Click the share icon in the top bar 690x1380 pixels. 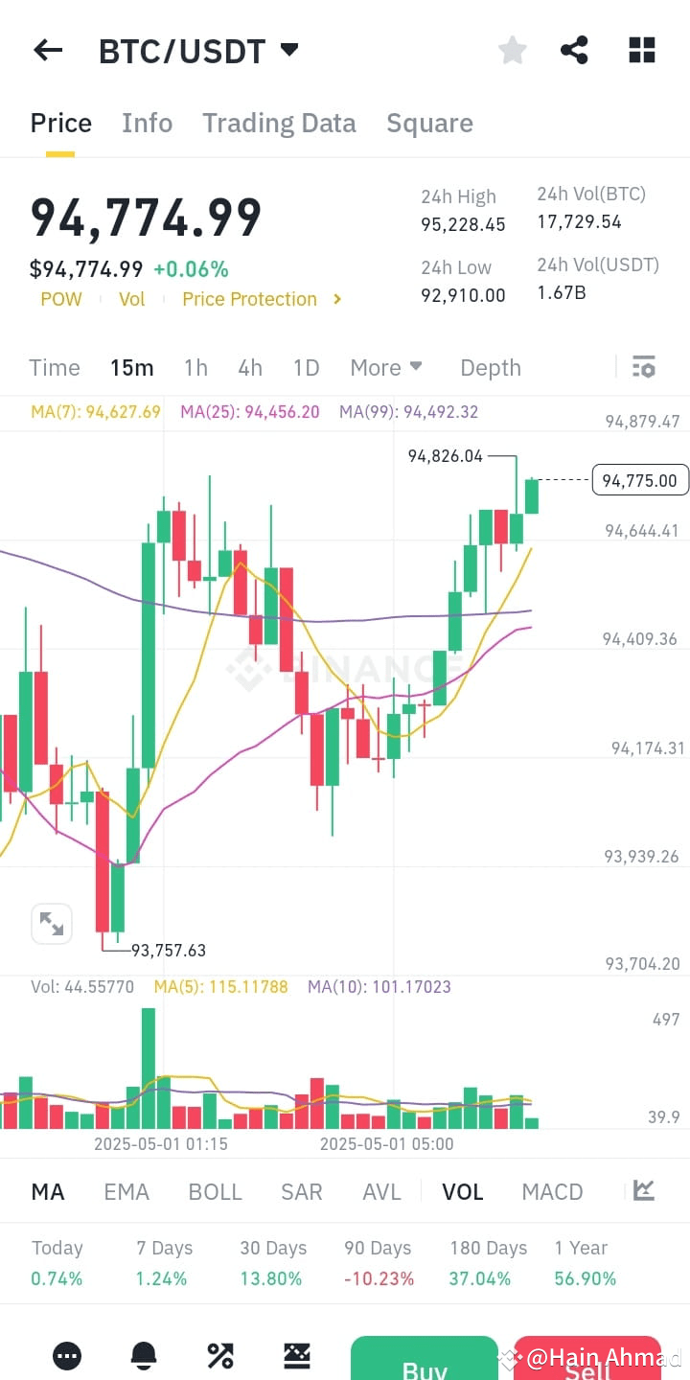point(574,50)
